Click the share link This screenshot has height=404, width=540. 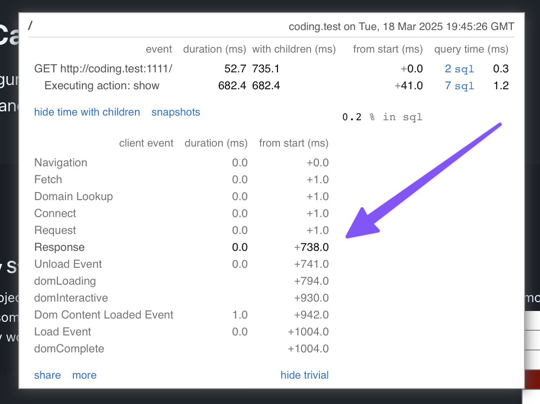pyautogui.click(x=48, y=375)
